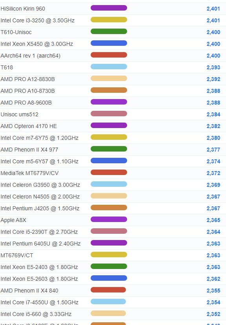Click the score 2,401 for HiSilicon Kirin 960
Image resolution: width=226 pixels, height=325 pixels.
[x=213, y=9]
